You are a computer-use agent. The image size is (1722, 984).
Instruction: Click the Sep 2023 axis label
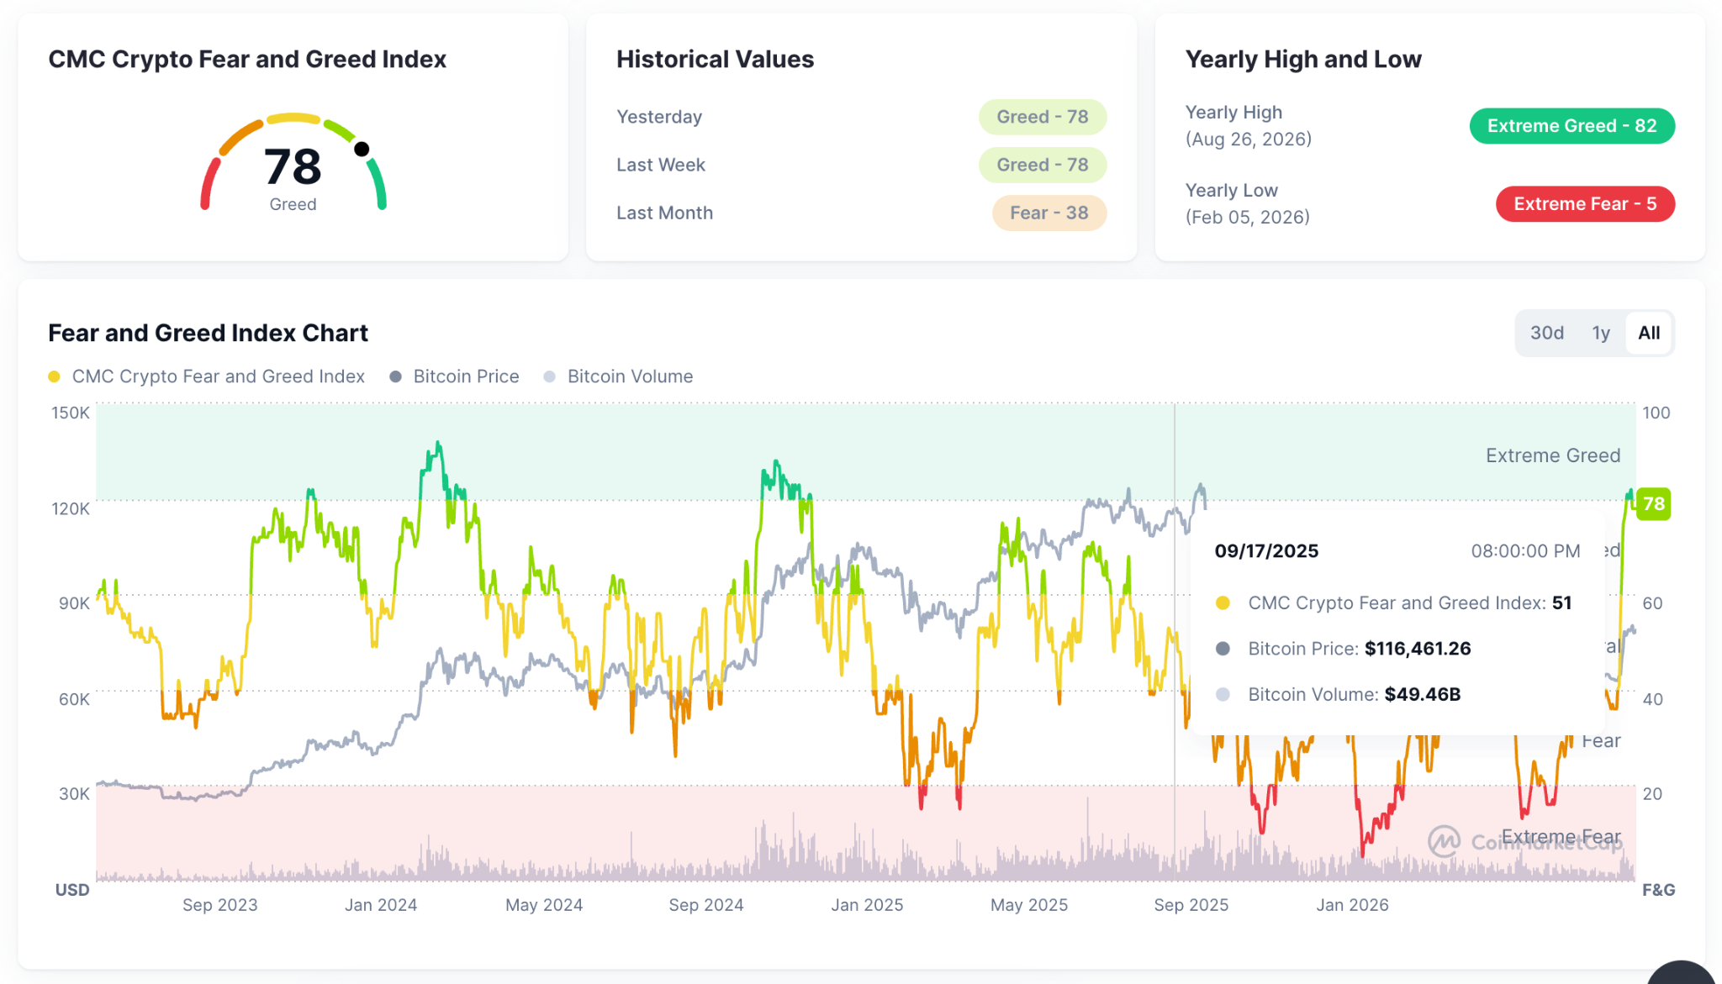coord(220,905)
